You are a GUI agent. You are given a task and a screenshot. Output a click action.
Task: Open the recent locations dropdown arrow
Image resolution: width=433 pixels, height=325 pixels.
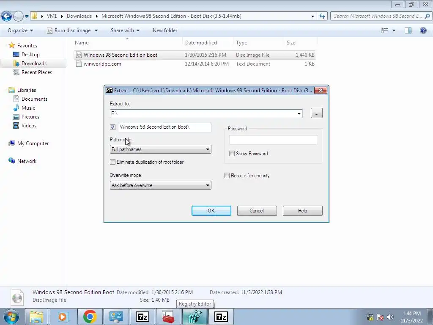point(27,17)
